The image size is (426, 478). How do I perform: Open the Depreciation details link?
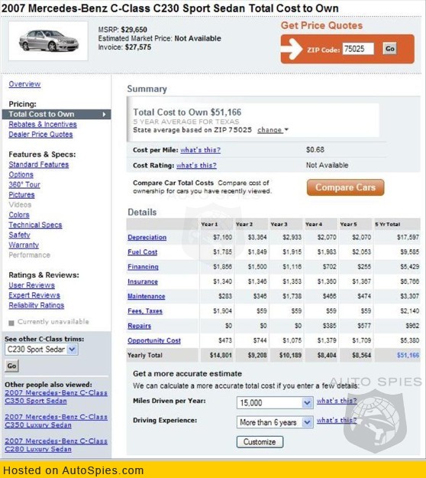(147, 237)
